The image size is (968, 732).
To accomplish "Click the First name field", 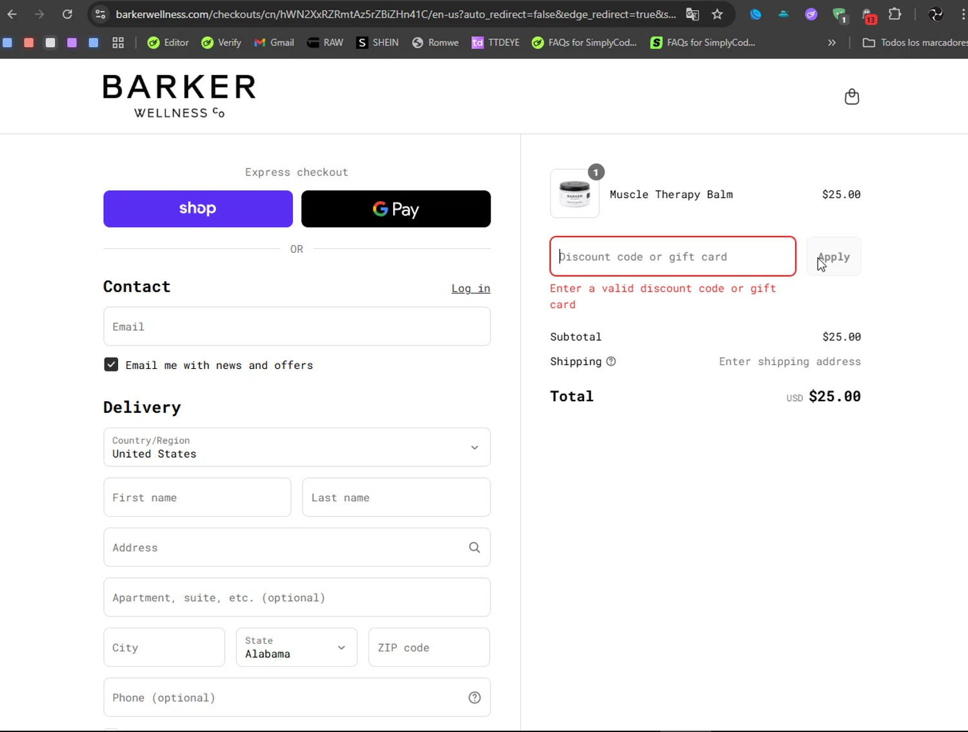I will 197,497.
